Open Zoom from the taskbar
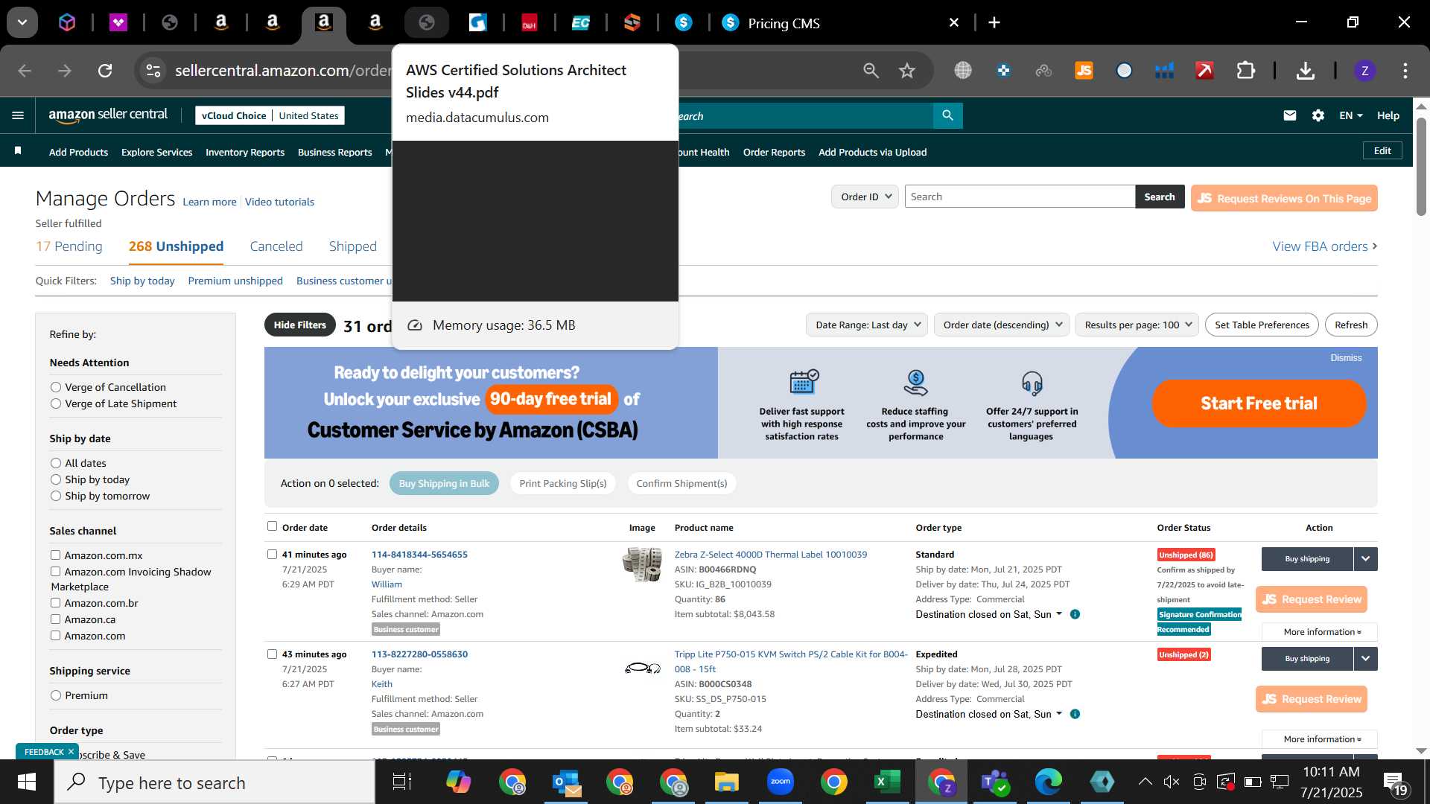 pyautogui.click(x=780, y=782)
